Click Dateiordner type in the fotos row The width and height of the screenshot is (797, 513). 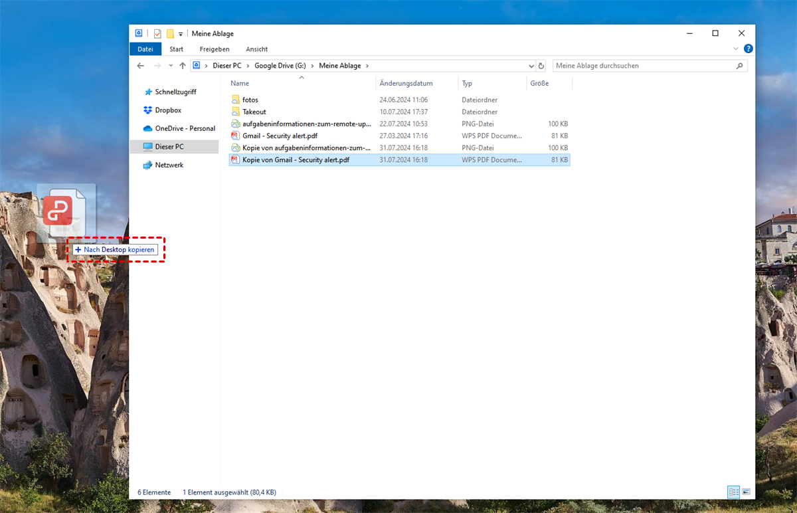click(480, 100)
